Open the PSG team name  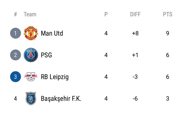tap(46, 55)
